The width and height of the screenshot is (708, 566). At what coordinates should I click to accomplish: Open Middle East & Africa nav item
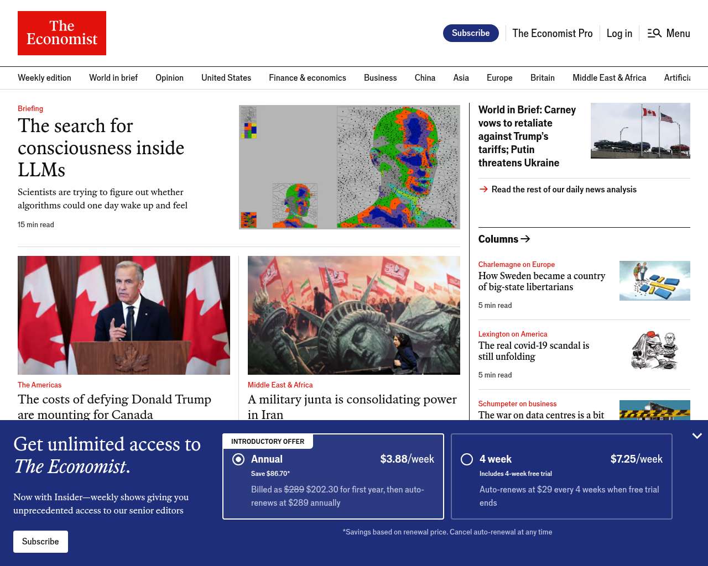610,78
